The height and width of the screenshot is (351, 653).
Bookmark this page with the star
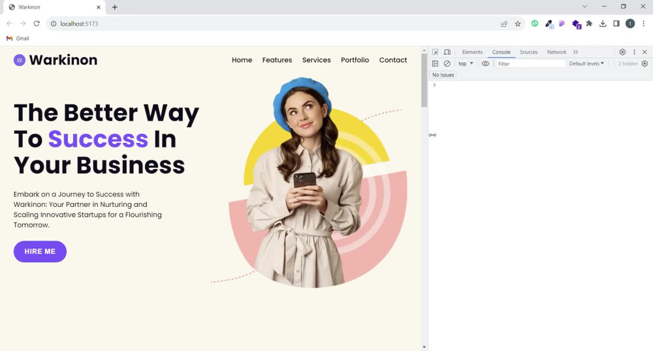[518, 23]
